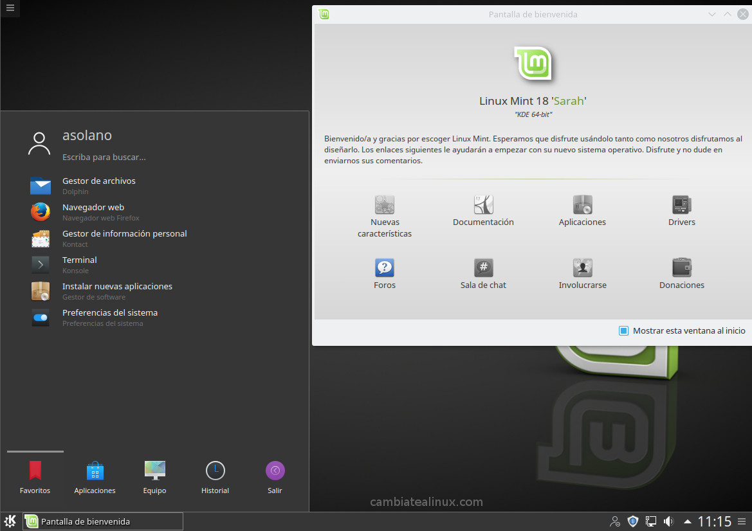Launch Konsole terminal icon
Viewport: 752px width, 531px height.
click(x=41, y=265)
